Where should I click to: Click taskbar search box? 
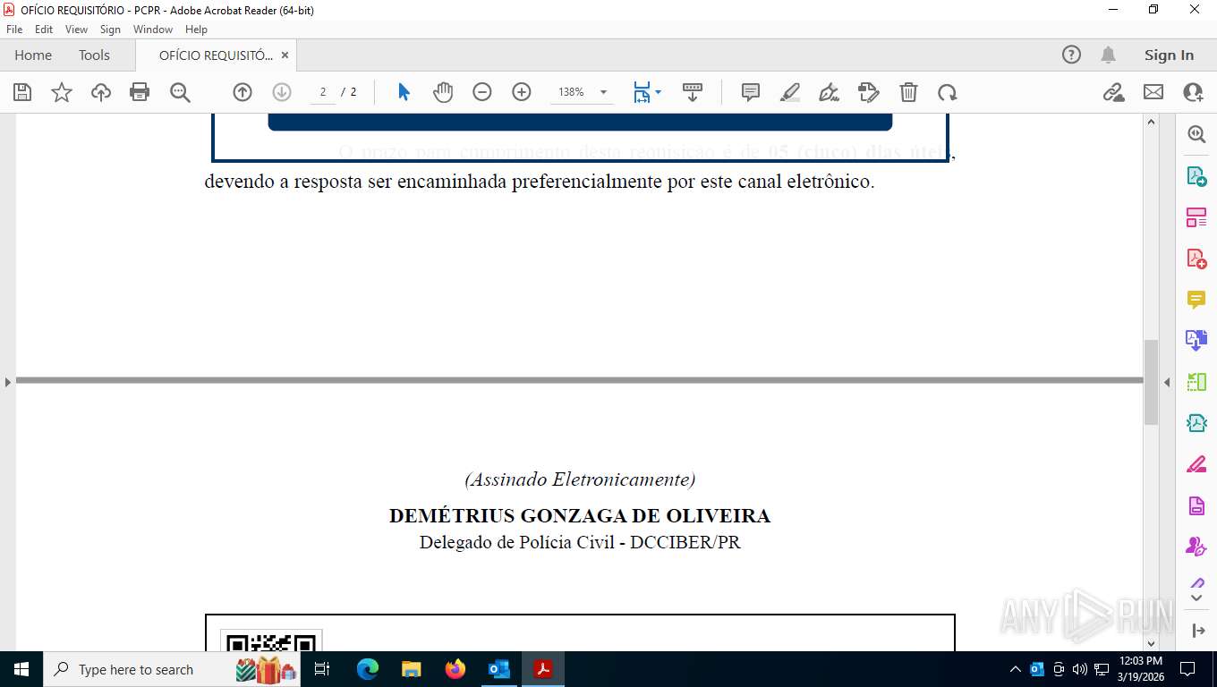click(171, 669)
